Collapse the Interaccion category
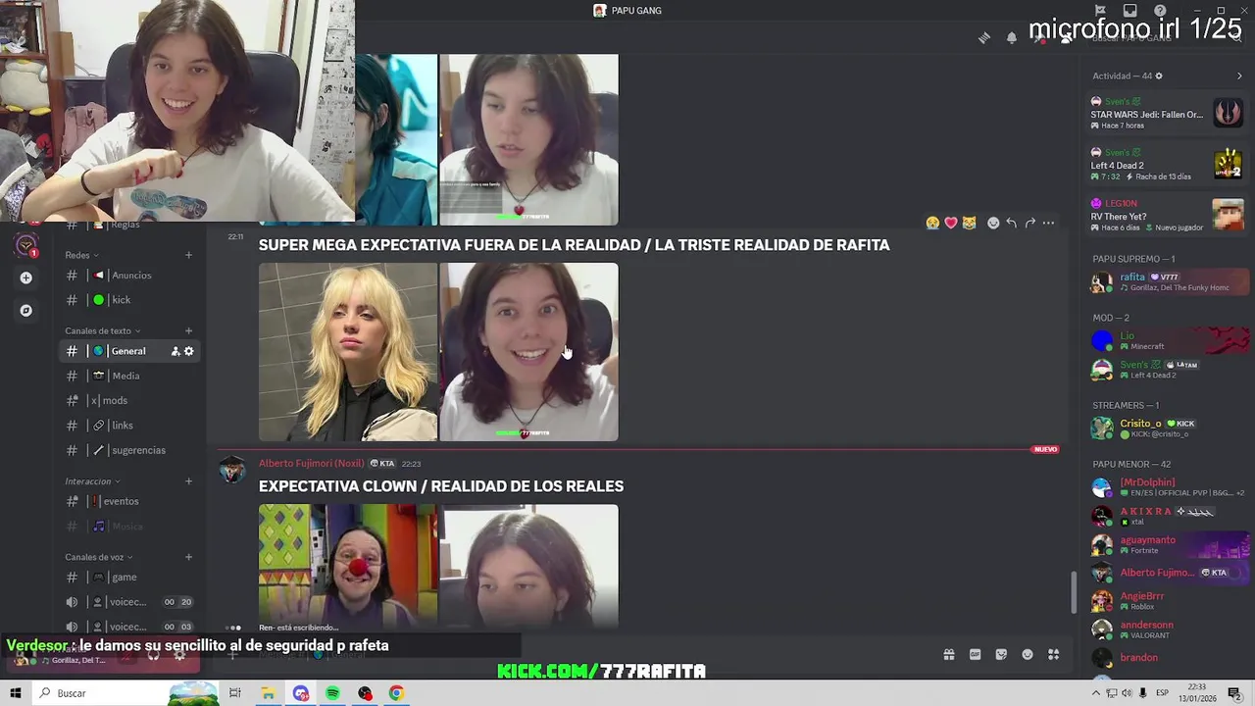 point(92,481)
